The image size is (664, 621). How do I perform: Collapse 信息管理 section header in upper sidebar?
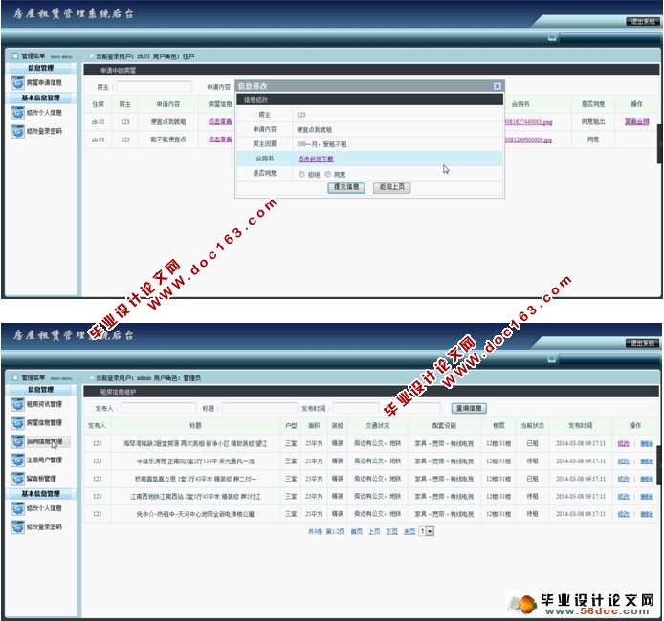[40, 68]
